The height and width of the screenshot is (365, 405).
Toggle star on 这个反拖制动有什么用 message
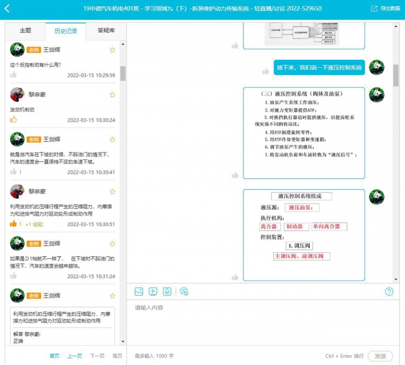point(112,50)
